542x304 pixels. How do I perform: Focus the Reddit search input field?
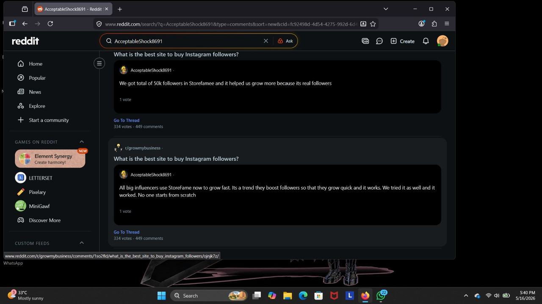coord(187,41)
